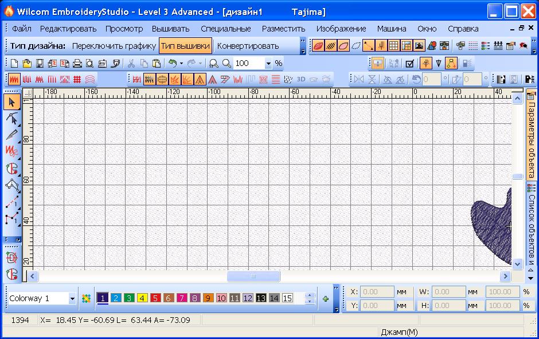
Task: Choose the Select Object arrow tool
Action: [11, 103]
